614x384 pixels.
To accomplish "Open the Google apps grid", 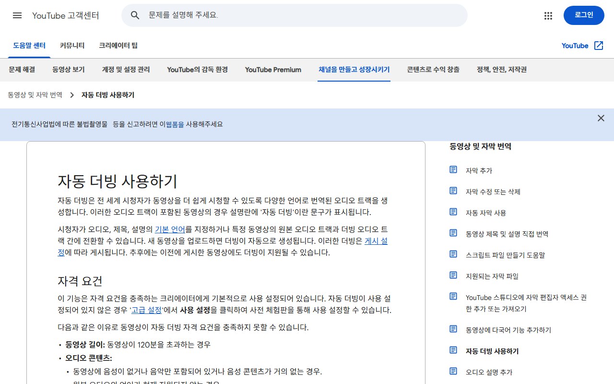I will pos(548,15).
